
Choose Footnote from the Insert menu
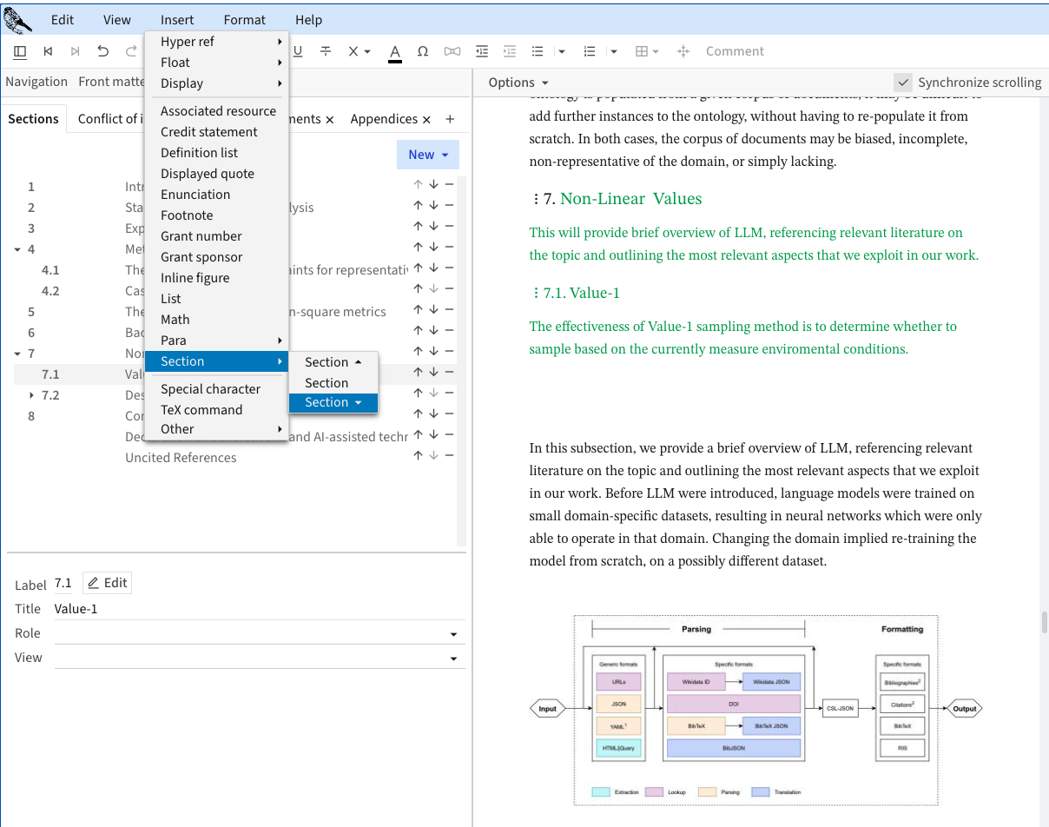tap(187, 215)
